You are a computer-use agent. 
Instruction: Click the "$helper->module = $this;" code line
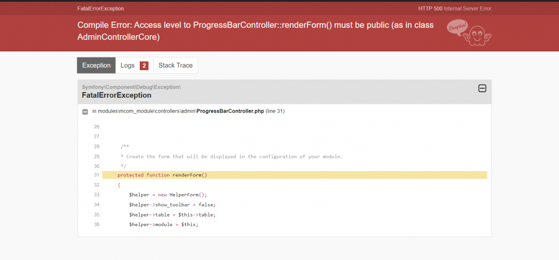coord(163,224)
